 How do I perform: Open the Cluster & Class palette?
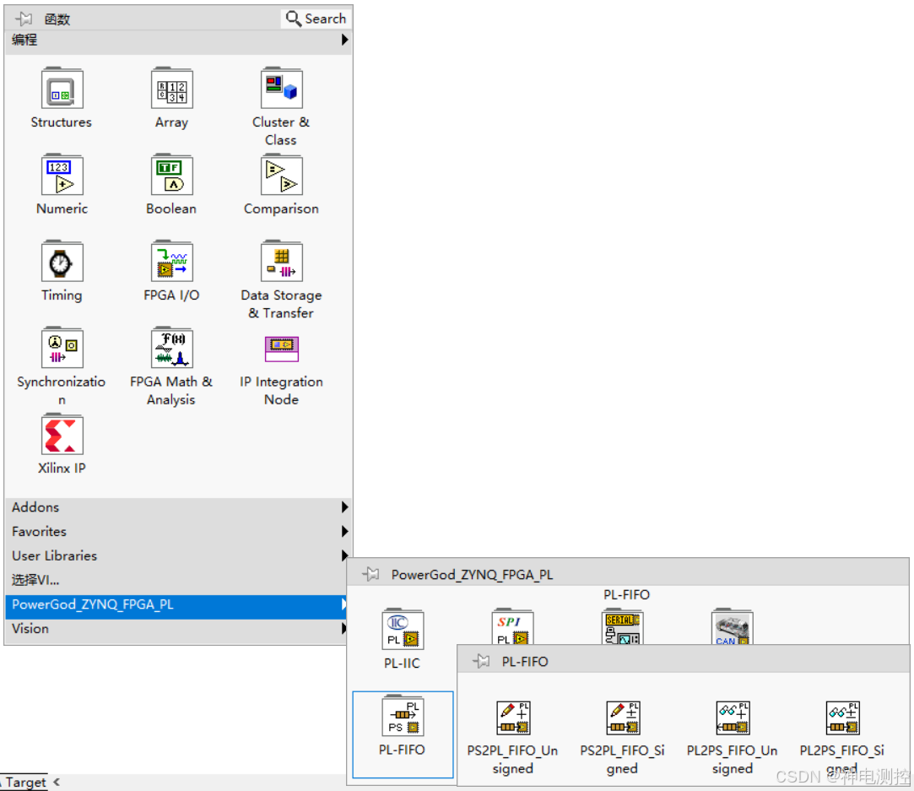click(x=282, y=89)
